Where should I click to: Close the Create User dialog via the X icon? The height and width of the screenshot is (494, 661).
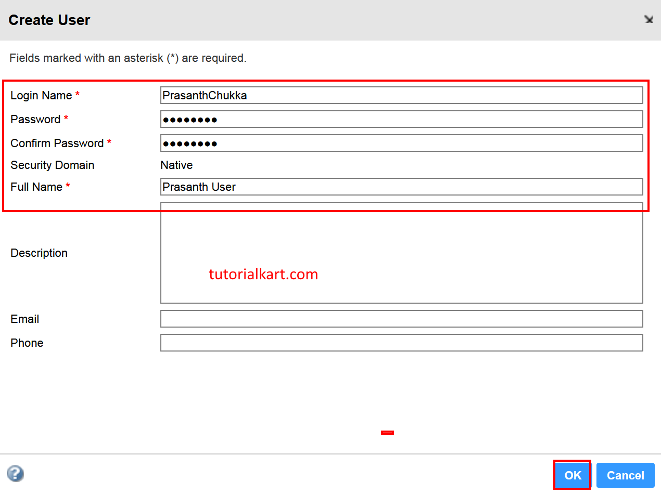[x=649, y=19]
